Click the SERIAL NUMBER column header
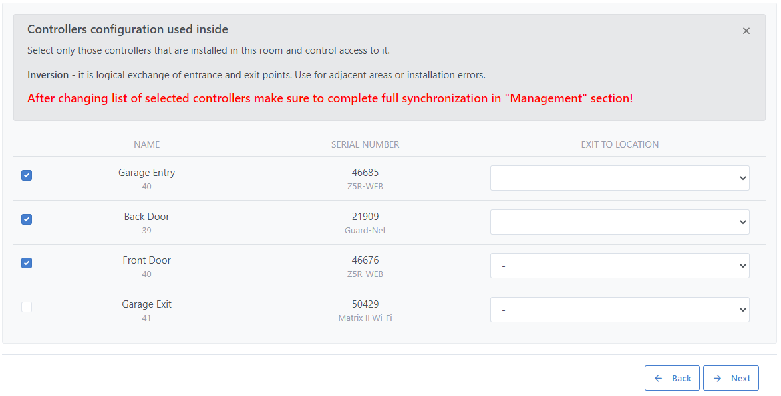This screenshot has height=396, width=781. coord(365,144)
